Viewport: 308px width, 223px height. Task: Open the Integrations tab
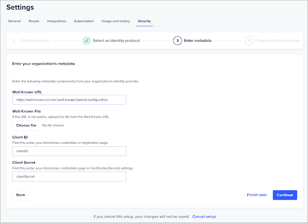tap(57, 21)
